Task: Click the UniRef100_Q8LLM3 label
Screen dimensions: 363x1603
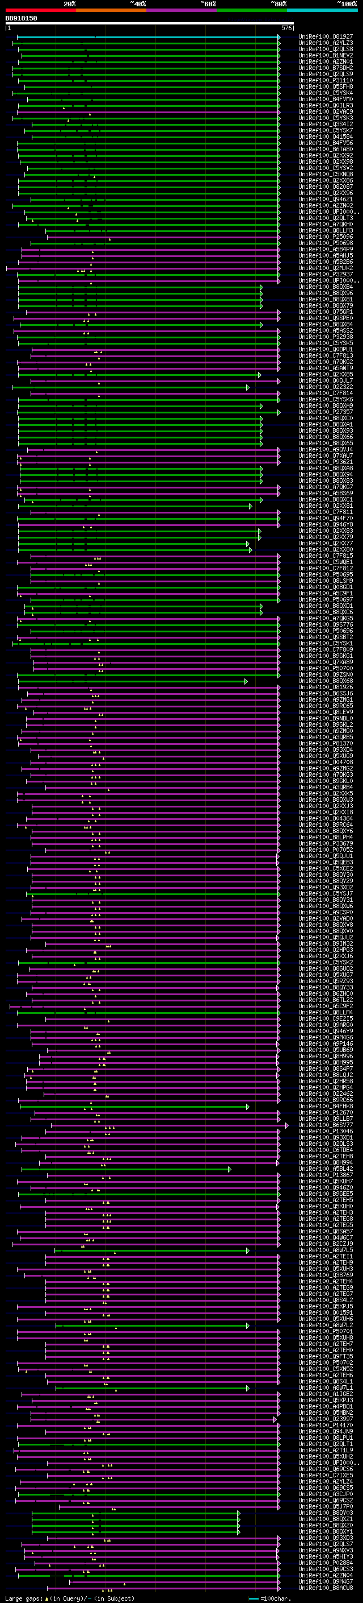Action: click(x=326, y=230)
